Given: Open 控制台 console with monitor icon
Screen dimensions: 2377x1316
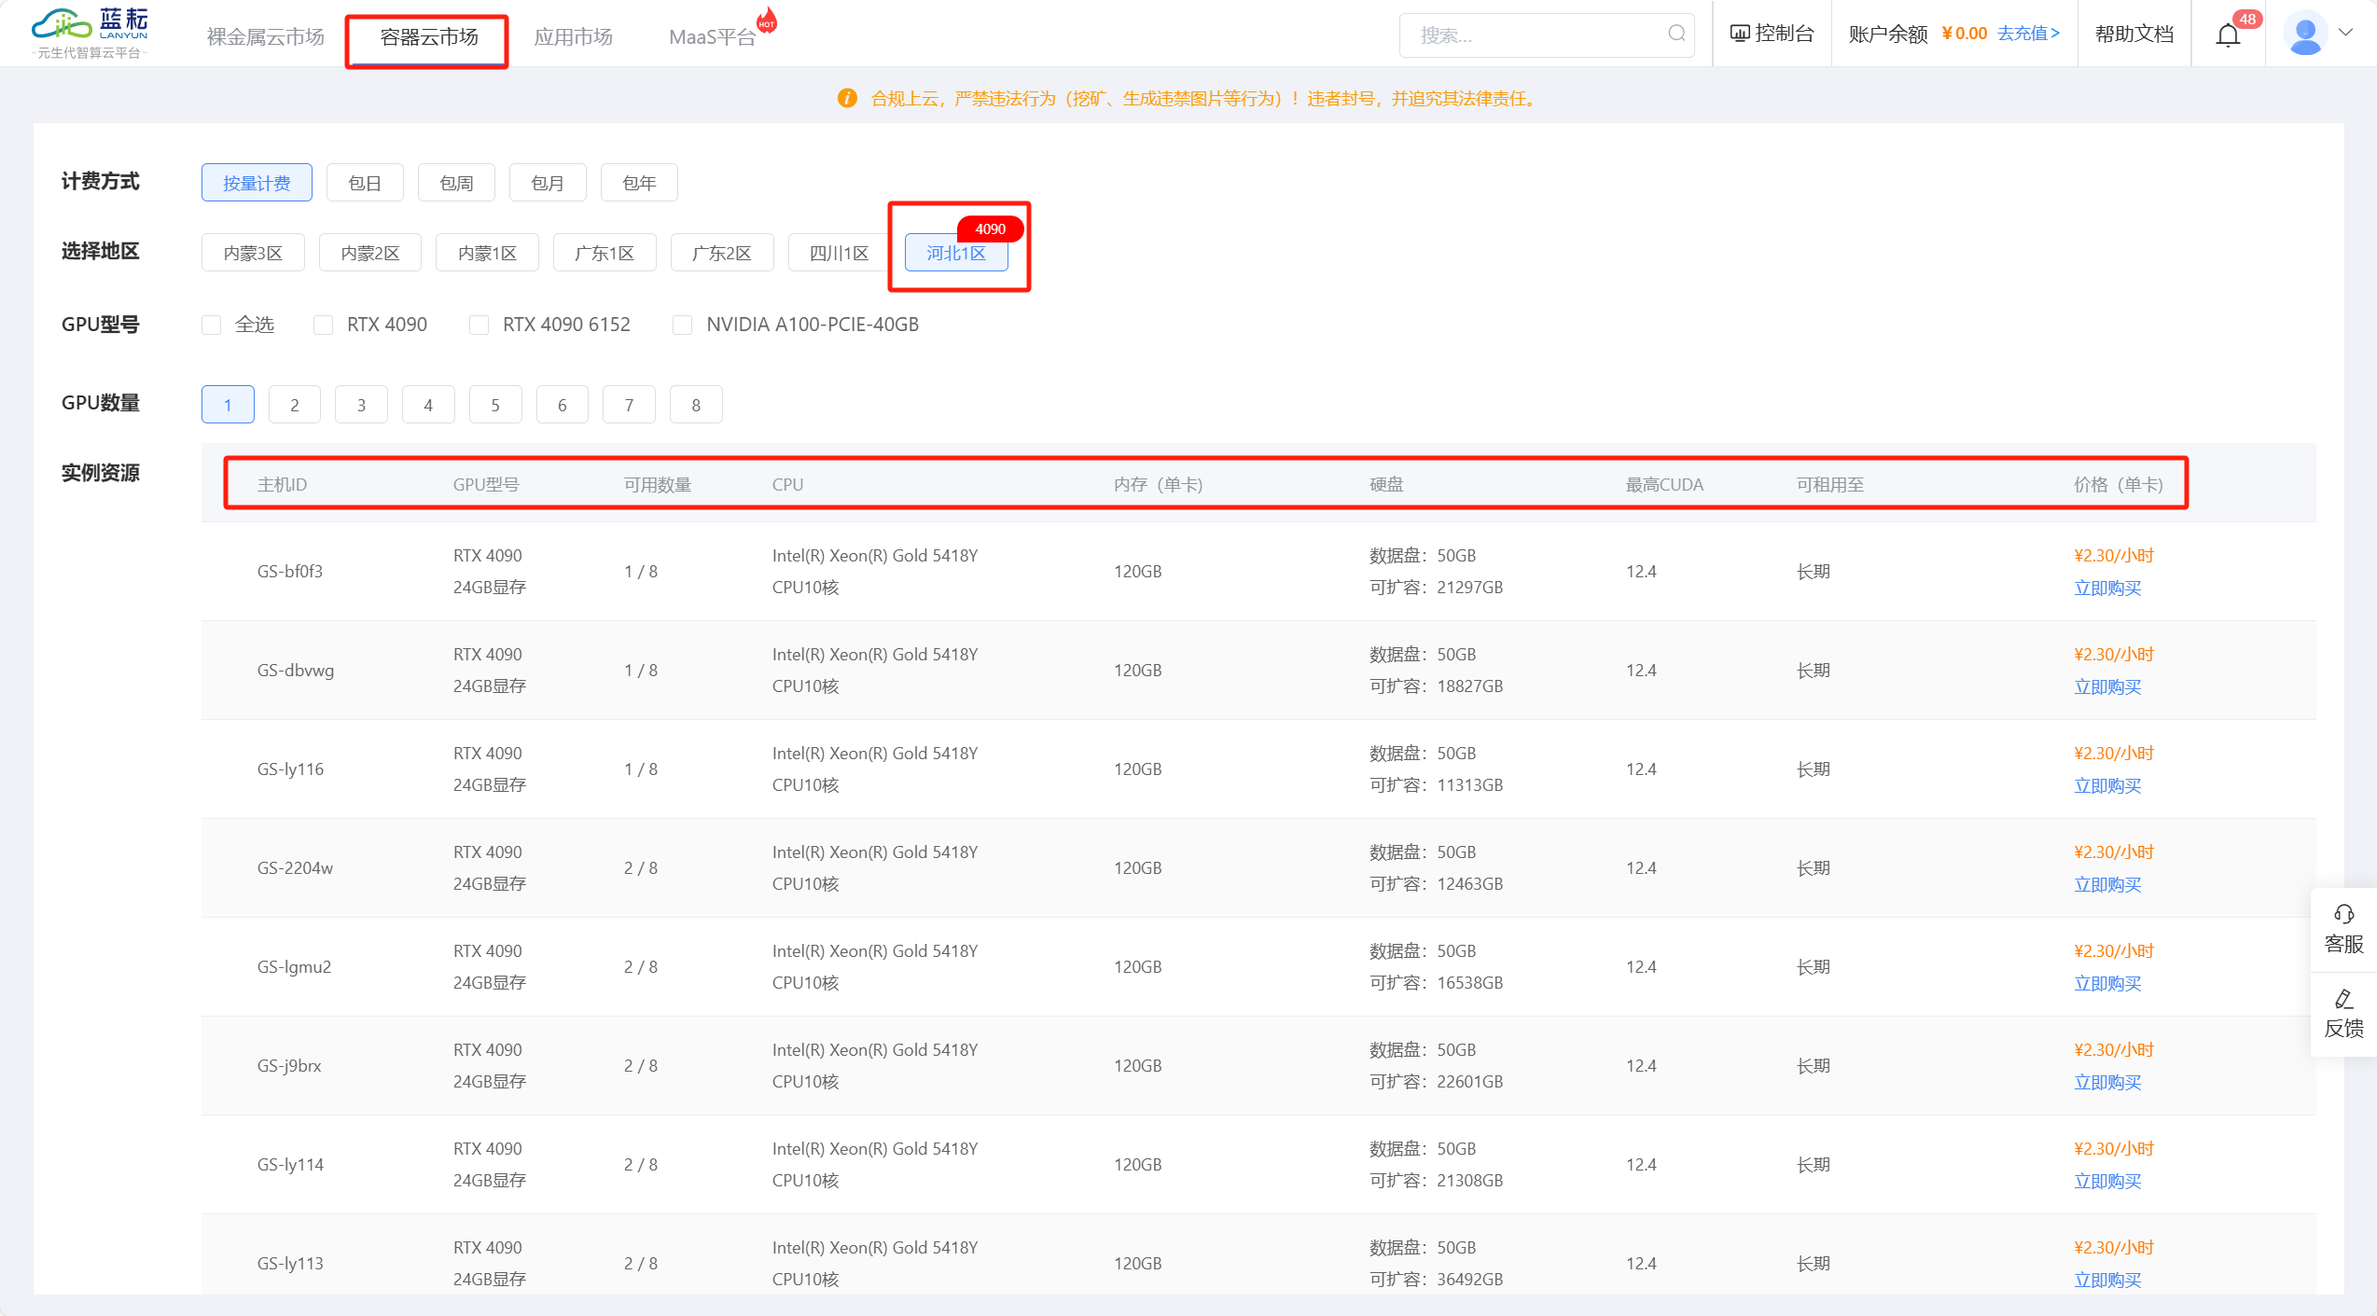Looking at the screenshot, I should click(1772, 34).
